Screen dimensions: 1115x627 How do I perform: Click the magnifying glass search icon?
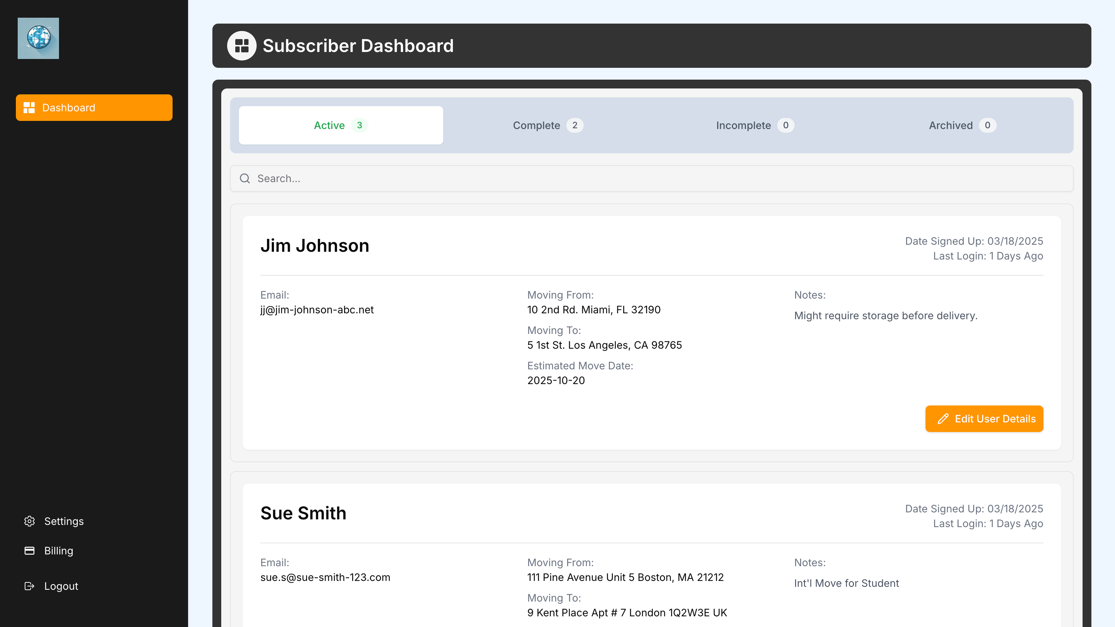coord(245,178)
